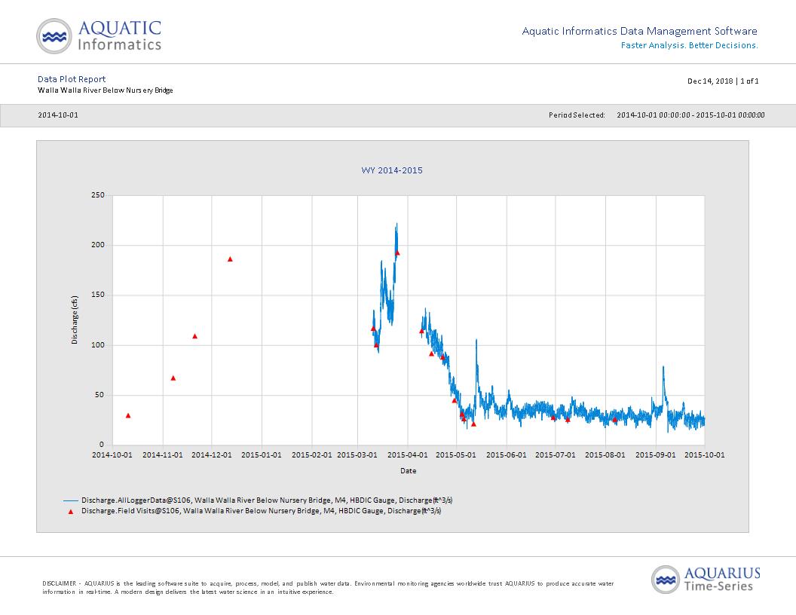
Task: Click the discharge spike peak in early September 2015
Action: point(663,367)
